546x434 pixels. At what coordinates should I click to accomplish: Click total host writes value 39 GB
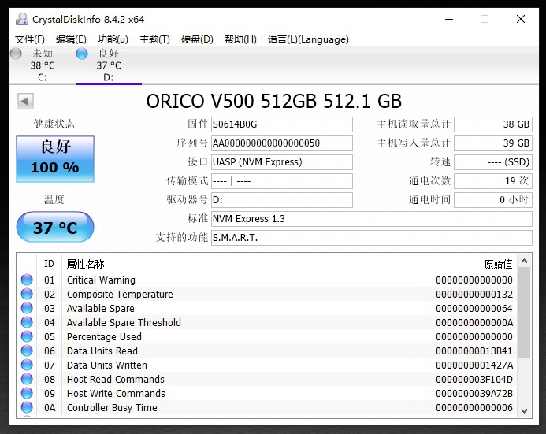(493, 143)
